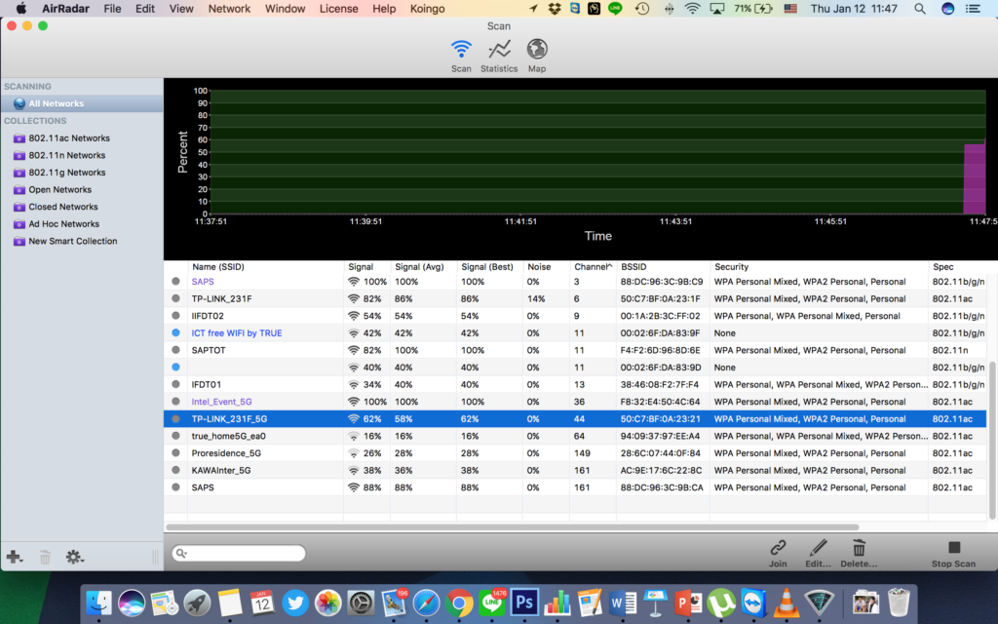Select the Intel_Event_5G network row
The width and height of the screenshot is (998, 624).
coord(221,402)
